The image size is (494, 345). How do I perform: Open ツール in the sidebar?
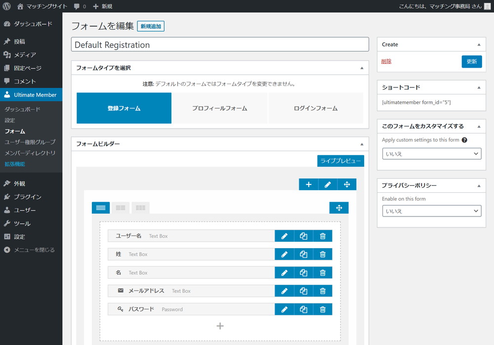pyautogui.click(x=31, y=223)
